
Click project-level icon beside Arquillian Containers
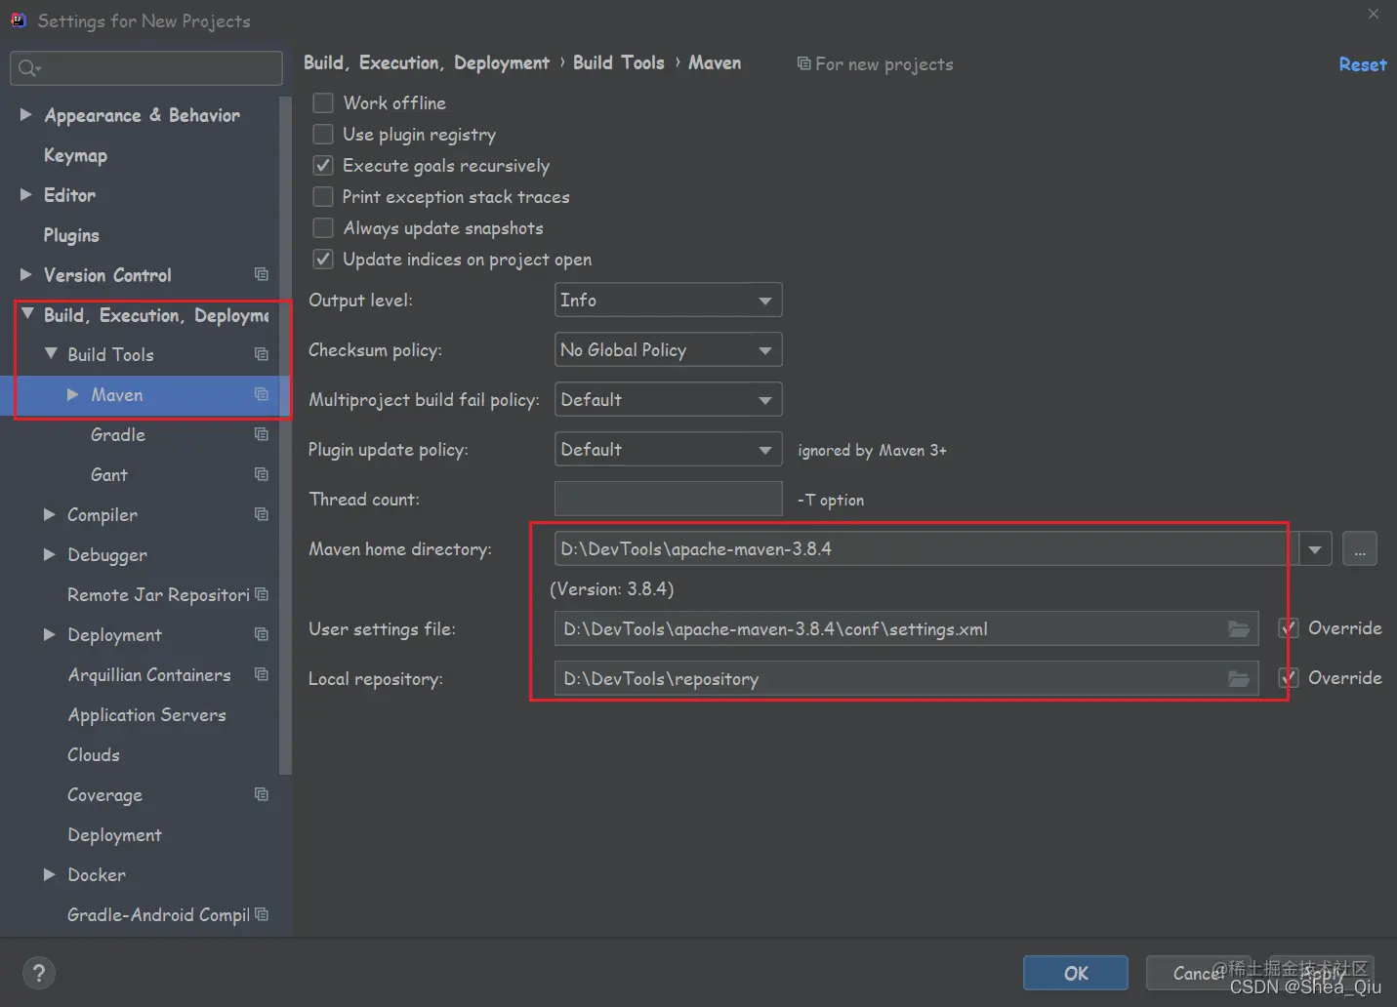(262, 674)
